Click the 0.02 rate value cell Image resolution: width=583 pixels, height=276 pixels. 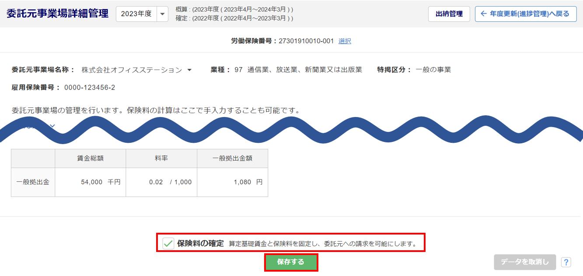tap(162, 182)
